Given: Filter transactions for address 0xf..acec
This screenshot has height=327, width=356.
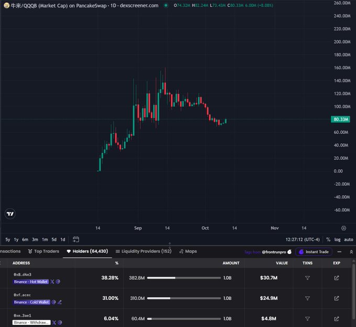Looking at the screenshot, I should (307, 298).
